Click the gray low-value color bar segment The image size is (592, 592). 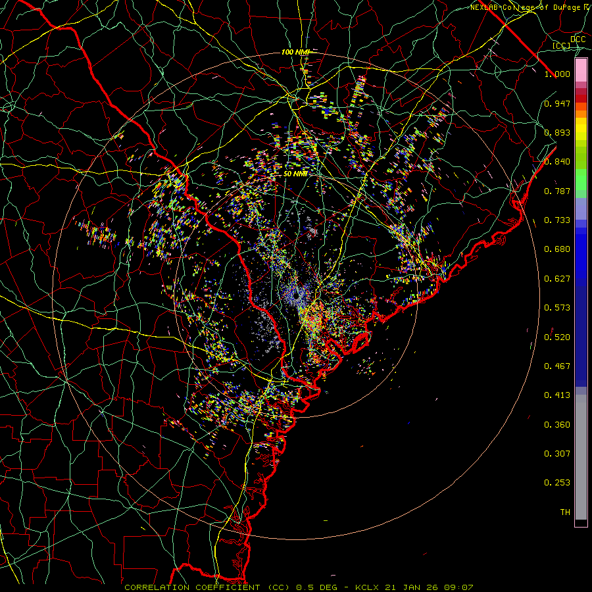point(581,457)
